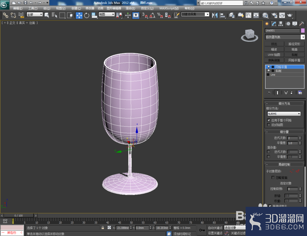
Task: Select the Link tool in main toolbar
Action: [x=5, y=15]
